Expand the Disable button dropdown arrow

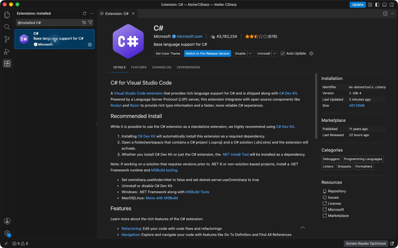point(250,53)
